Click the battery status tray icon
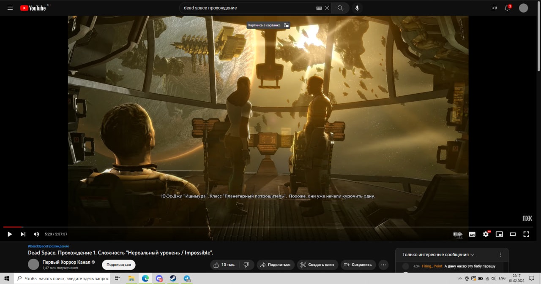The width and height of the screenshot is (541, 284). pyautogui.click(x=480, y=279)
